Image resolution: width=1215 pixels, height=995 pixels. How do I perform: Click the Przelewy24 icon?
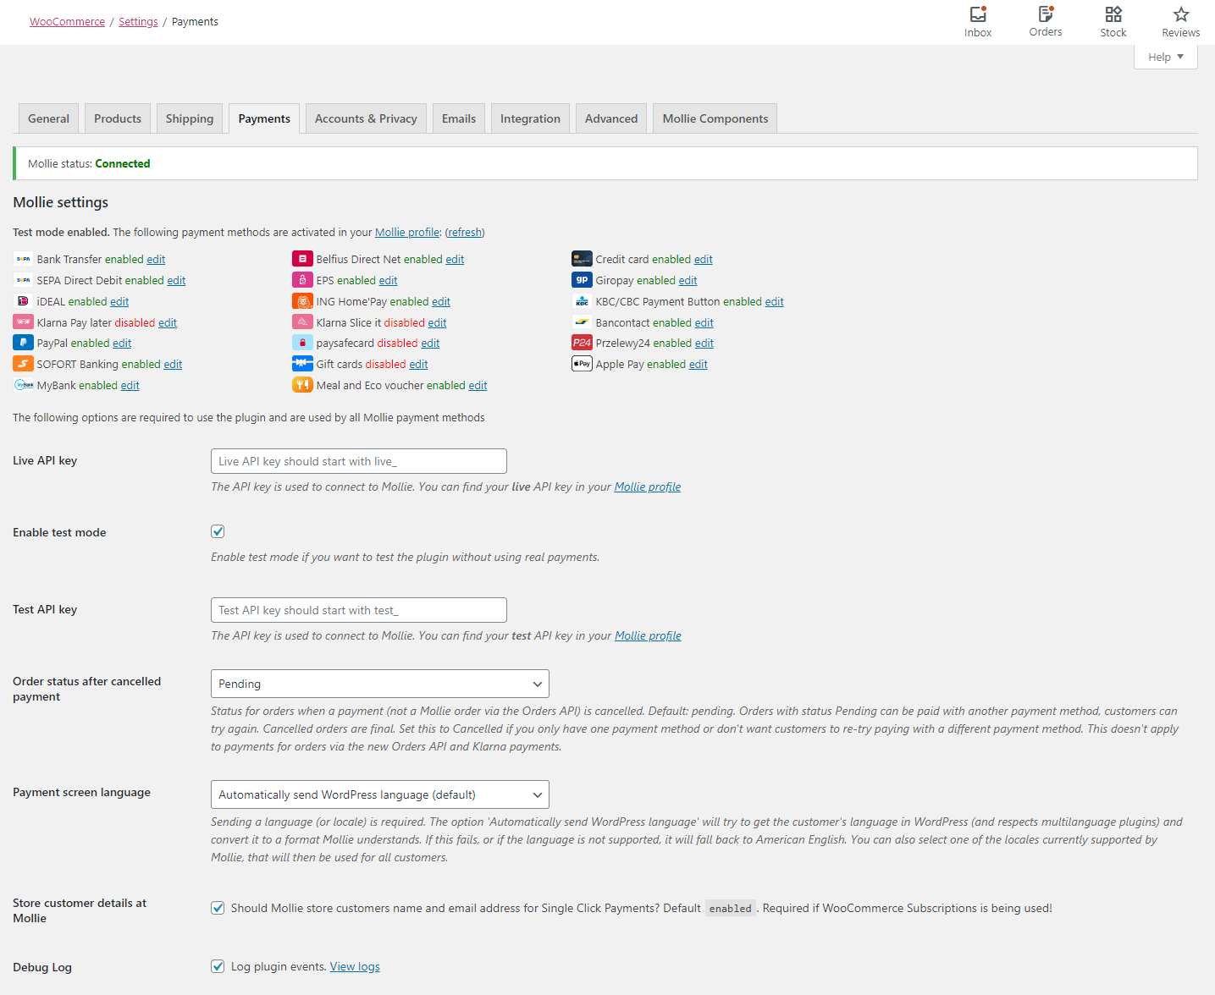click(582, 343)
